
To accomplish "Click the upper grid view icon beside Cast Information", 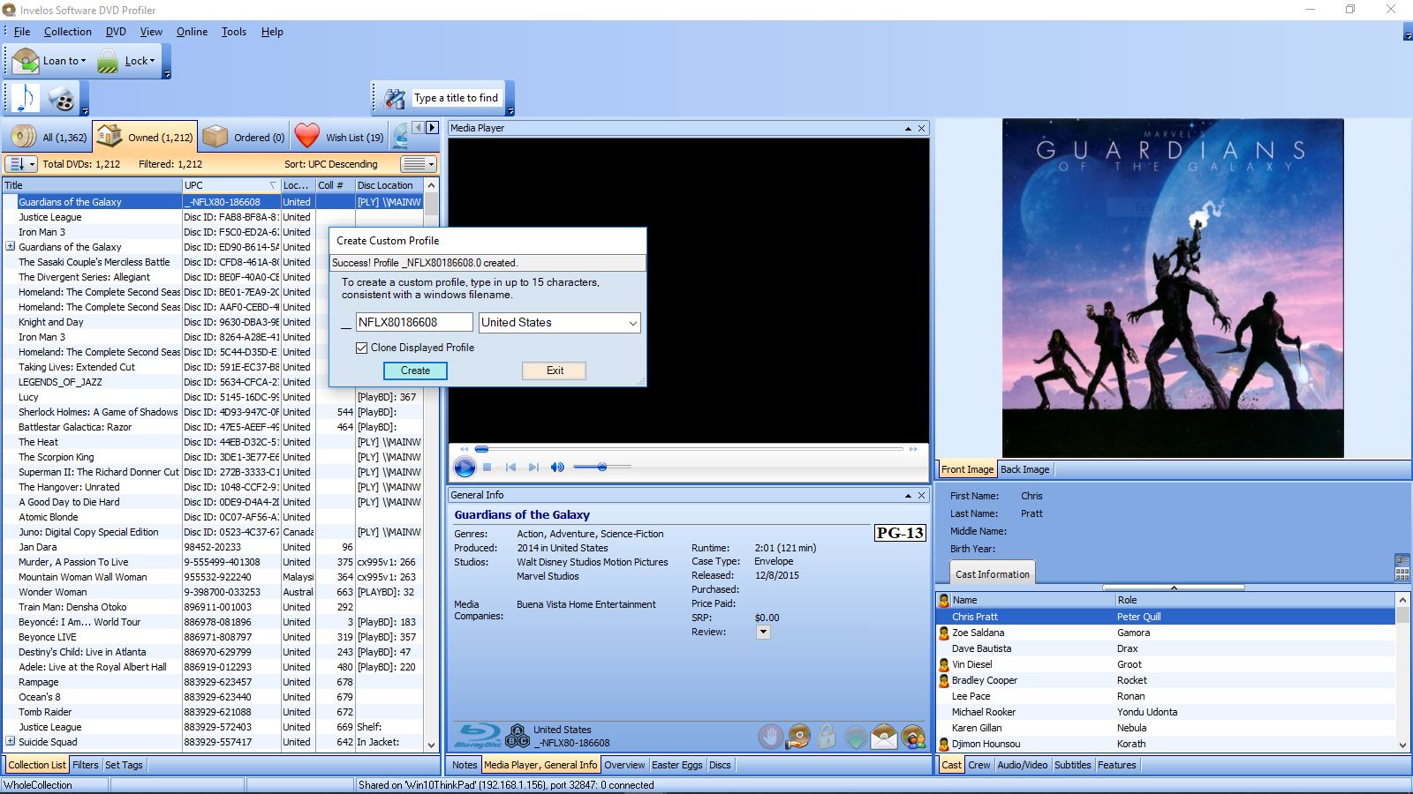I will pyautogui.click(x=1402, y=560).
